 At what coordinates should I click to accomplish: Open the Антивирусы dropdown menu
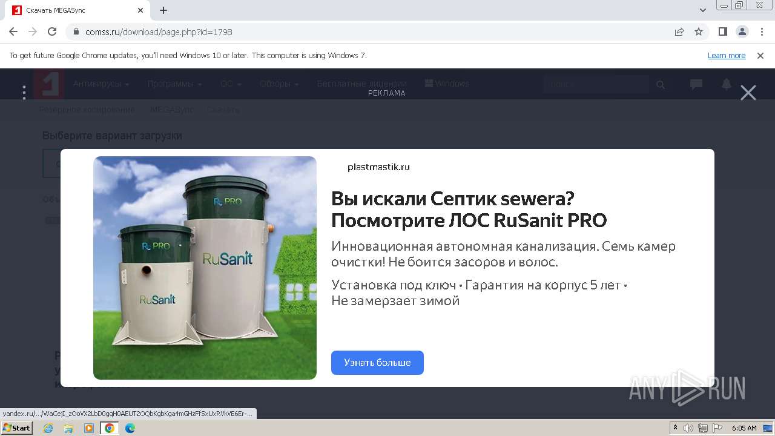(101, 84)
